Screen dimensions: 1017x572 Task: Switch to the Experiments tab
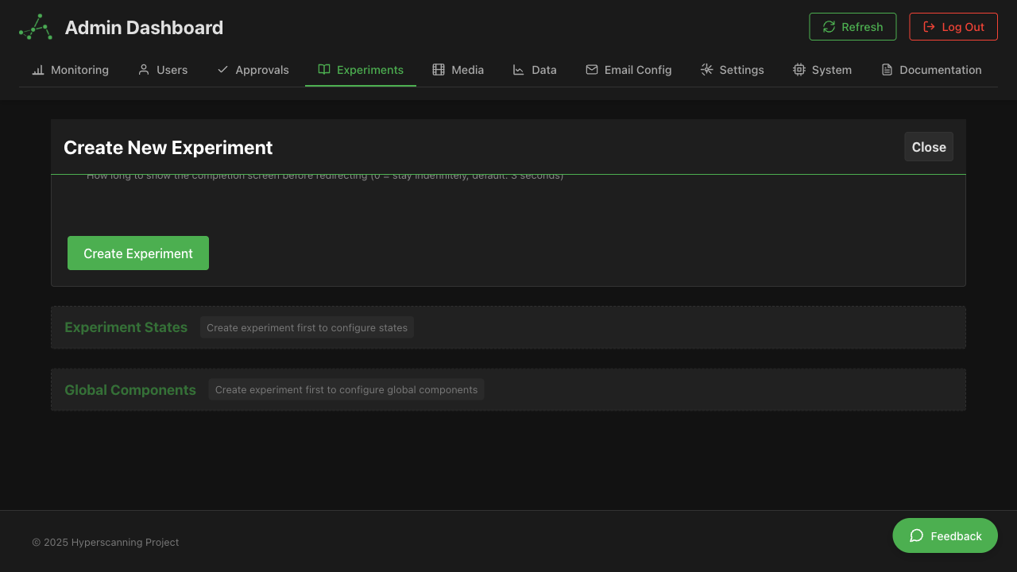pos(360,70)
